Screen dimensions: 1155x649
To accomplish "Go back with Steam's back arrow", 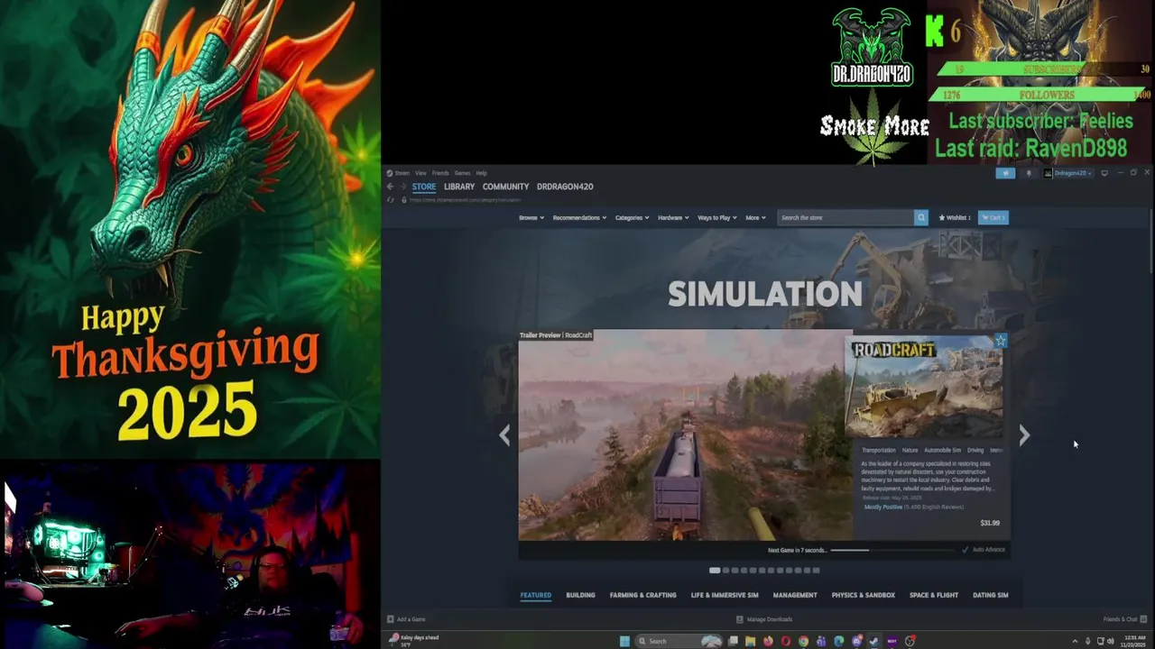I will point(390,187).
